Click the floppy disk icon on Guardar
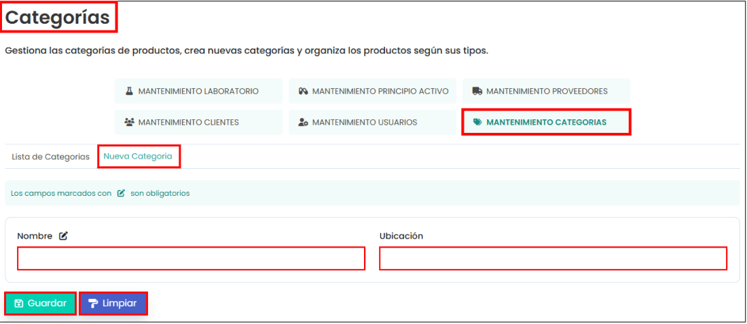The width and height of the screenshot is (747, 324). pos(19,304)
